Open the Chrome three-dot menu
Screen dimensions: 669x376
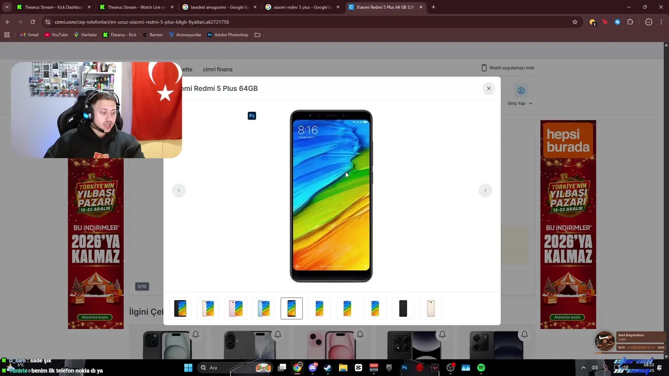tap(662, 22)
